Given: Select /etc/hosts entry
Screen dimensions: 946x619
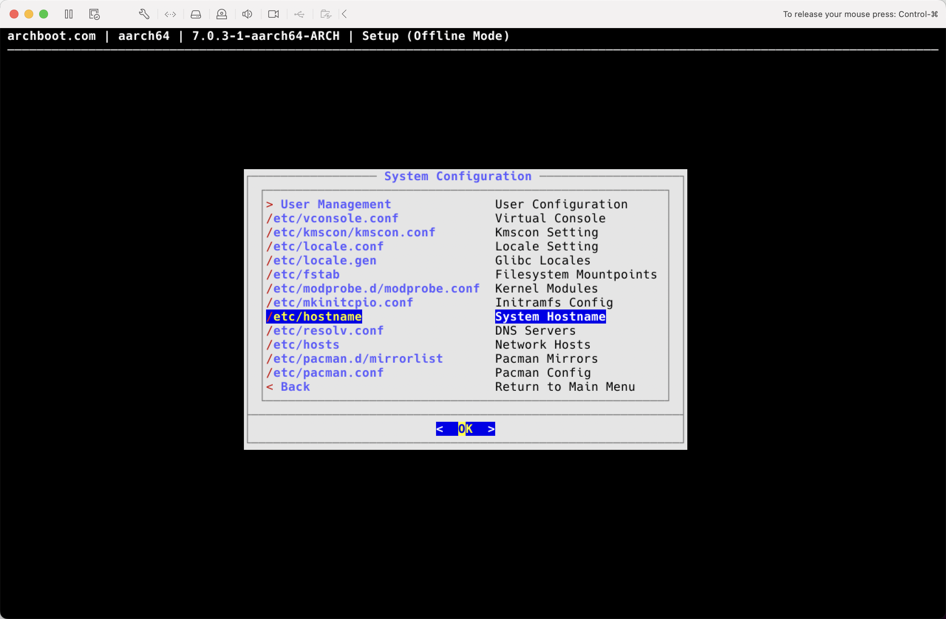Looking at the screenshot, I should [x=303, y=345].
